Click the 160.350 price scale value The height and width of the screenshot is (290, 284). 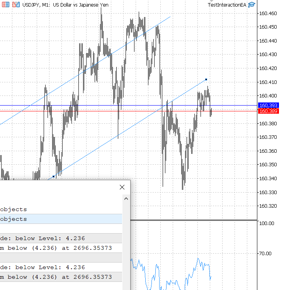click(x=268, y=165)
